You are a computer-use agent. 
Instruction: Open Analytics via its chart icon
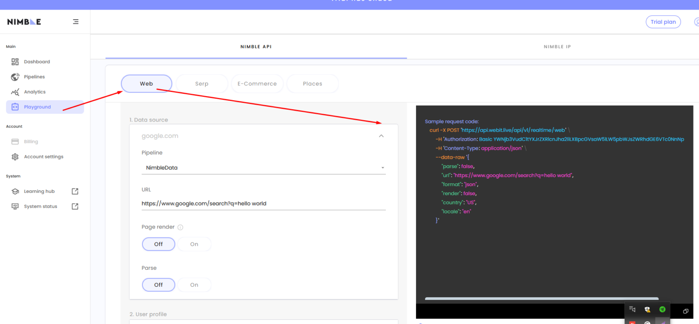coord(15,92)
